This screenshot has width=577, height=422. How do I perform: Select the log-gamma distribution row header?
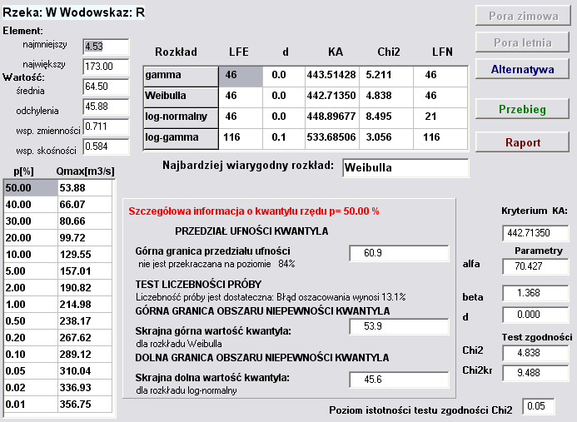tap(181, 139)
